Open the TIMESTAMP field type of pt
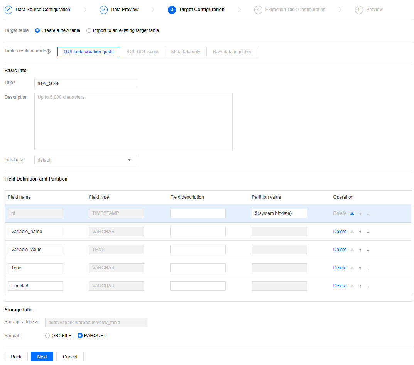 [x=117, y=213]
